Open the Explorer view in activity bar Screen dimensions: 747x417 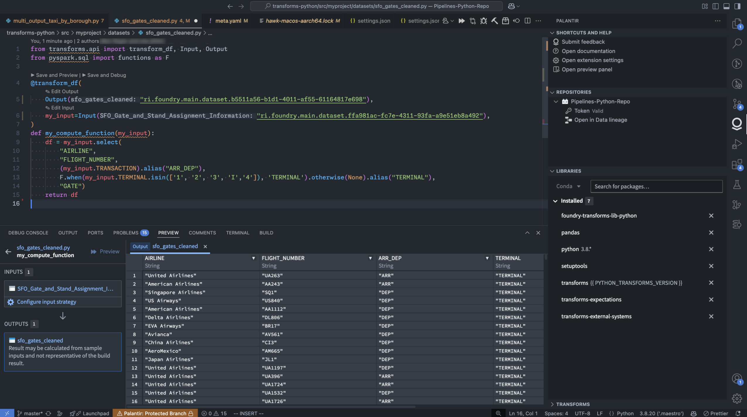coord(737,23)
